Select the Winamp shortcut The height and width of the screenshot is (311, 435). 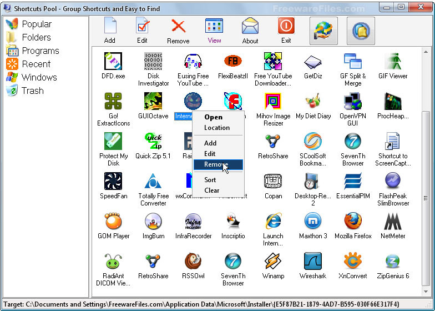coord(273,265)
